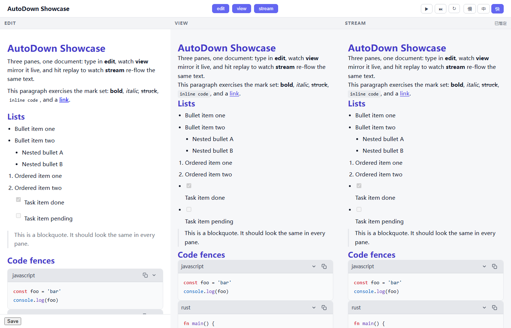Image resolution: width=511 pixels, height=328 pixels.
Task: Click 'Nested bullet A' in the edit pane
Action: pos(42,152)
